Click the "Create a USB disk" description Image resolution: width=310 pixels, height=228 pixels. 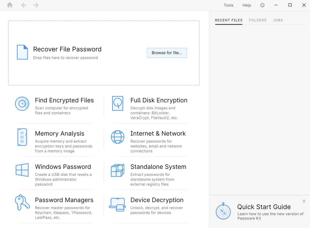(x=63, y=179)
